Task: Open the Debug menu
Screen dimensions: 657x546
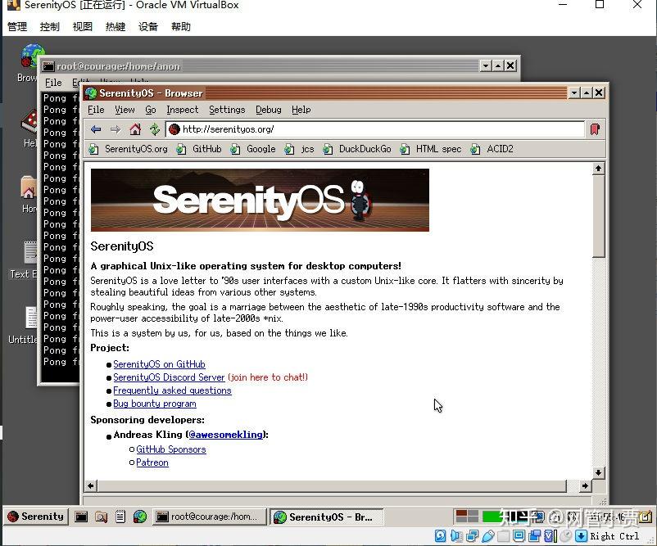Action: click(269, 110)
